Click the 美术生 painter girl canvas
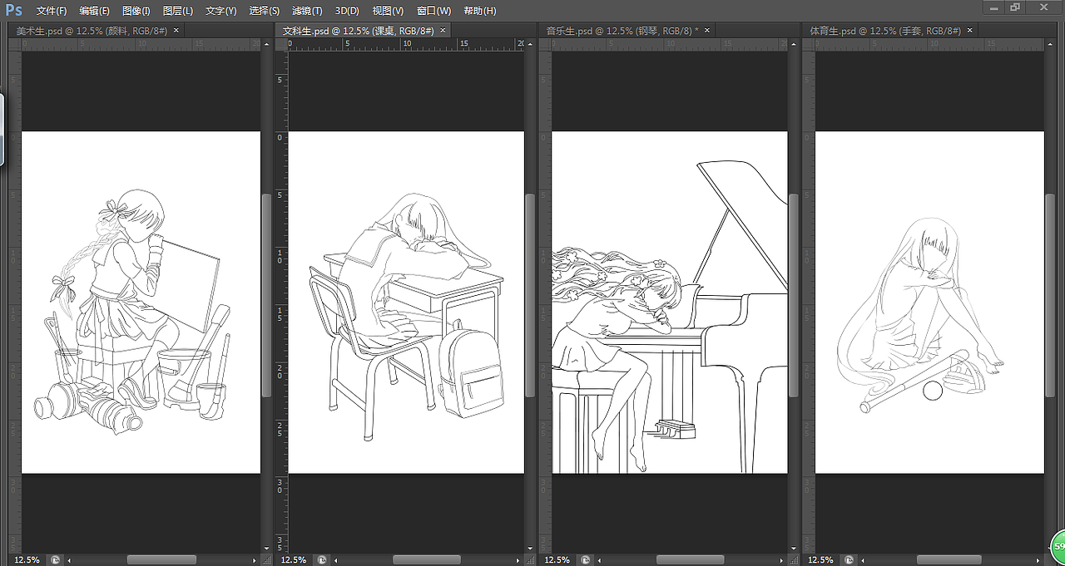Screen dimensions: 1065x566 click(141, 303)
